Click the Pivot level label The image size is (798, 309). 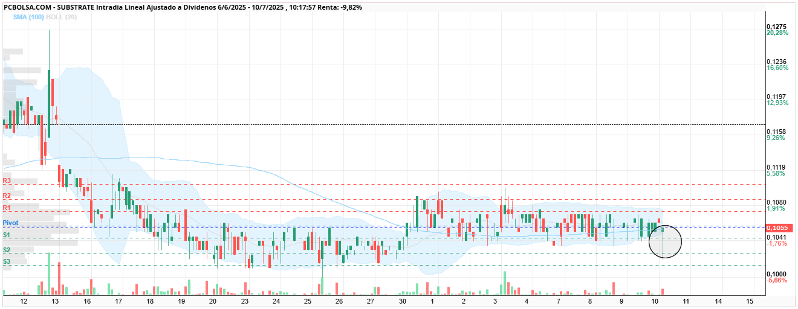click(x=10, y=223)
